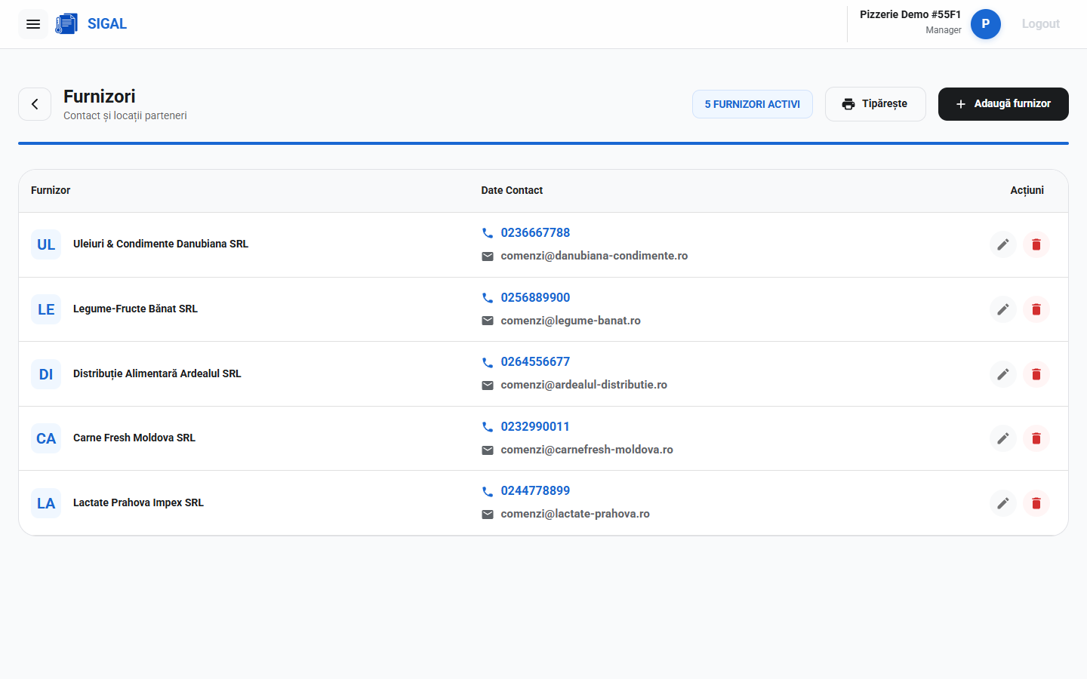Click the envelope icon beside ardealul-distributie email
Viewport: 1087px width, 679px height.
click(x=488, y=386)
